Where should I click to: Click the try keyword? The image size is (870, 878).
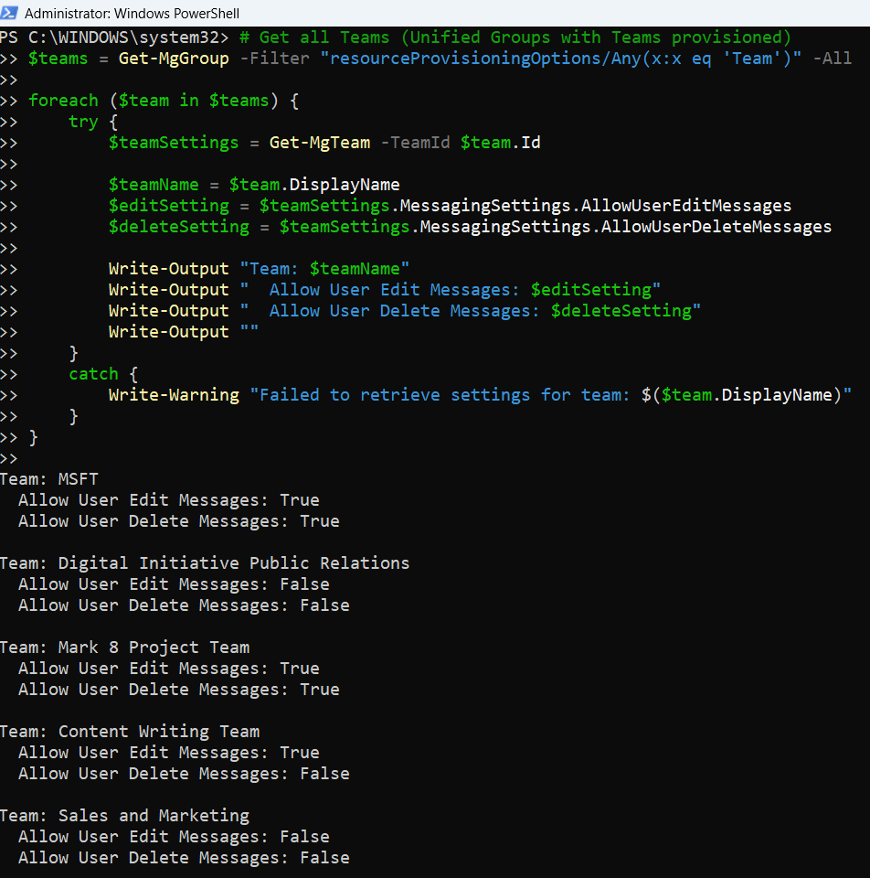[x=83, y=122]
